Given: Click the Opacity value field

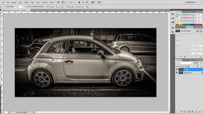Looking at the screenshot, I should click(201, 63).
